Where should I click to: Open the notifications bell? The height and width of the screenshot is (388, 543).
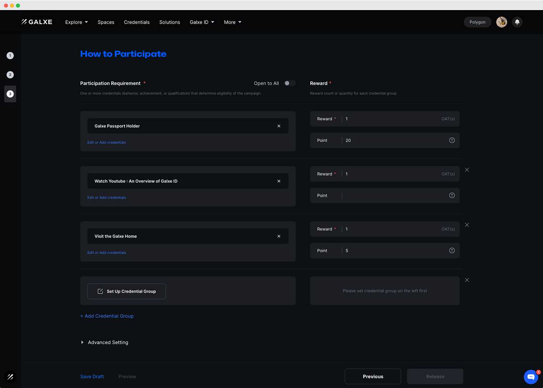[517, 22]
